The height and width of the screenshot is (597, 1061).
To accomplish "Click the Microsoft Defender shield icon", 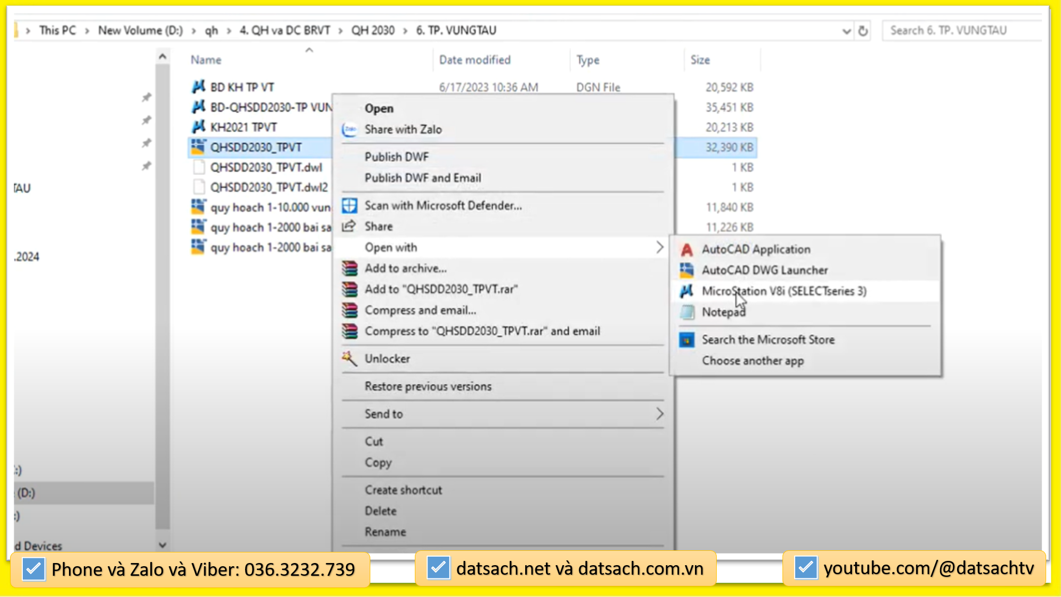I will coord(349,205).
